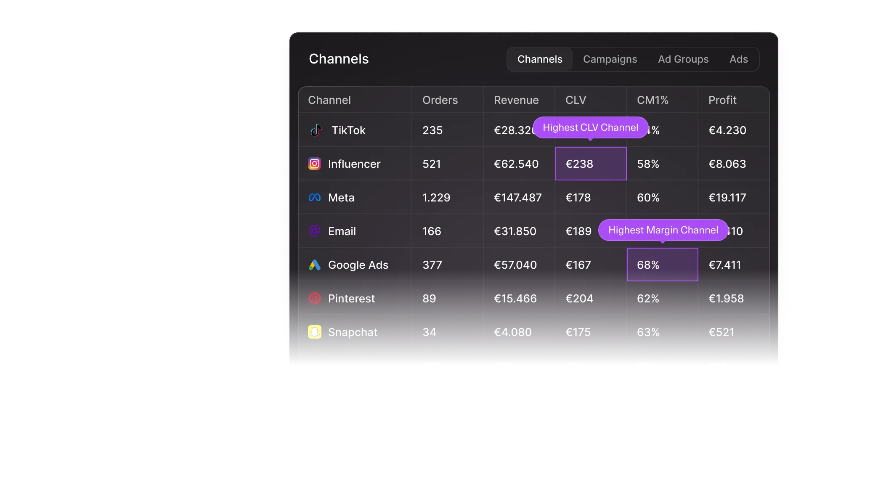Click the Snapchat ghost icon
878x482 pixels.
(x=315, y=332)
